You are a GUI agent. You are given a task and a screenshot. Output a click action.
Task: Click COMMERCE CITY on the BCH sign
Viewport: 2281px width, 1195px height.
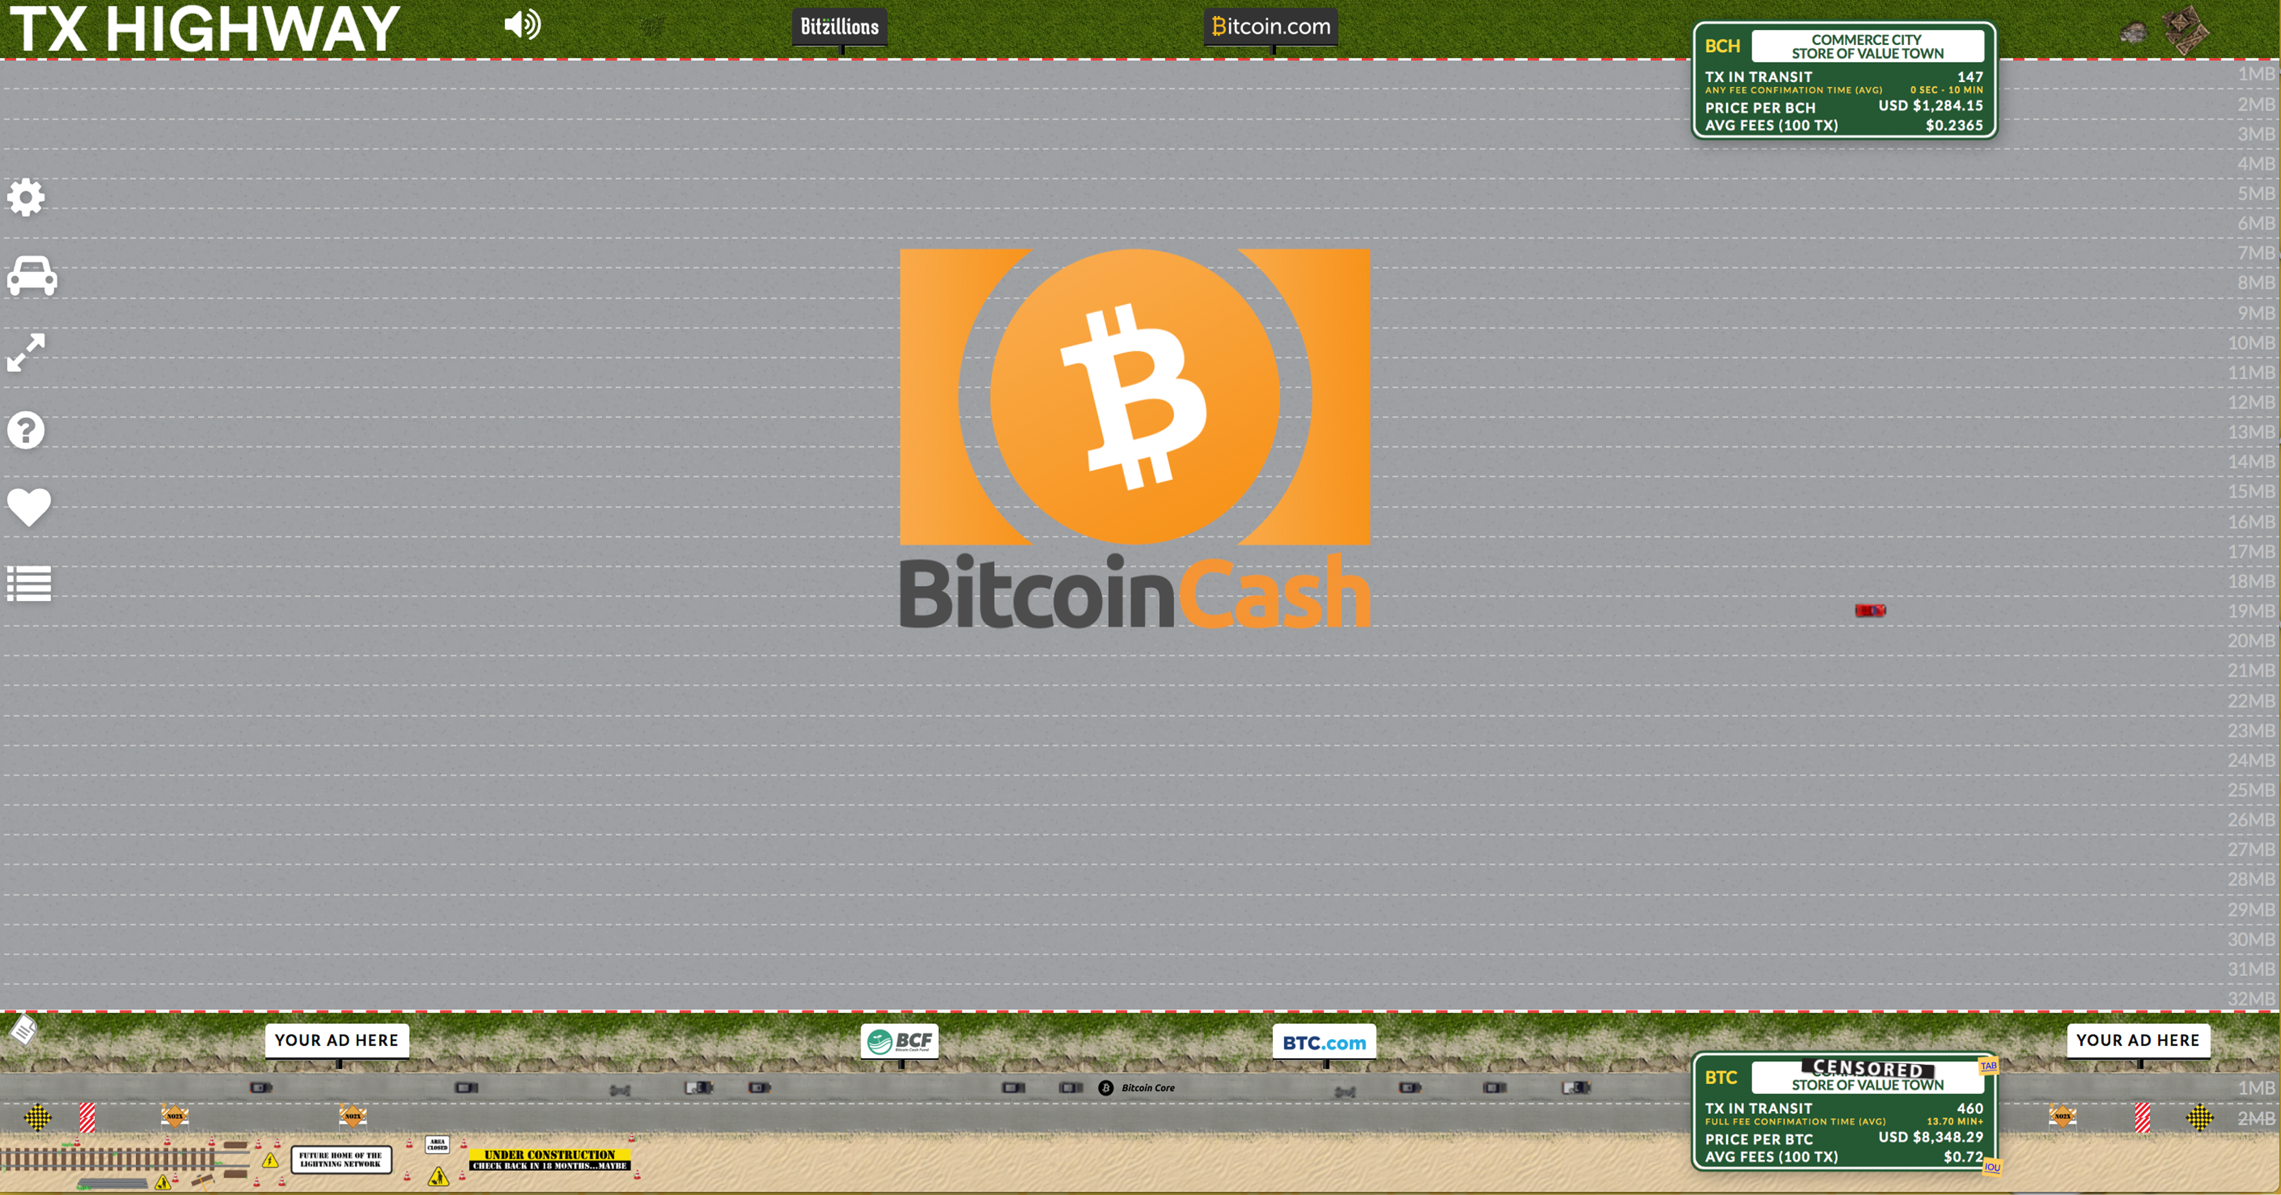click(1866, 40)
